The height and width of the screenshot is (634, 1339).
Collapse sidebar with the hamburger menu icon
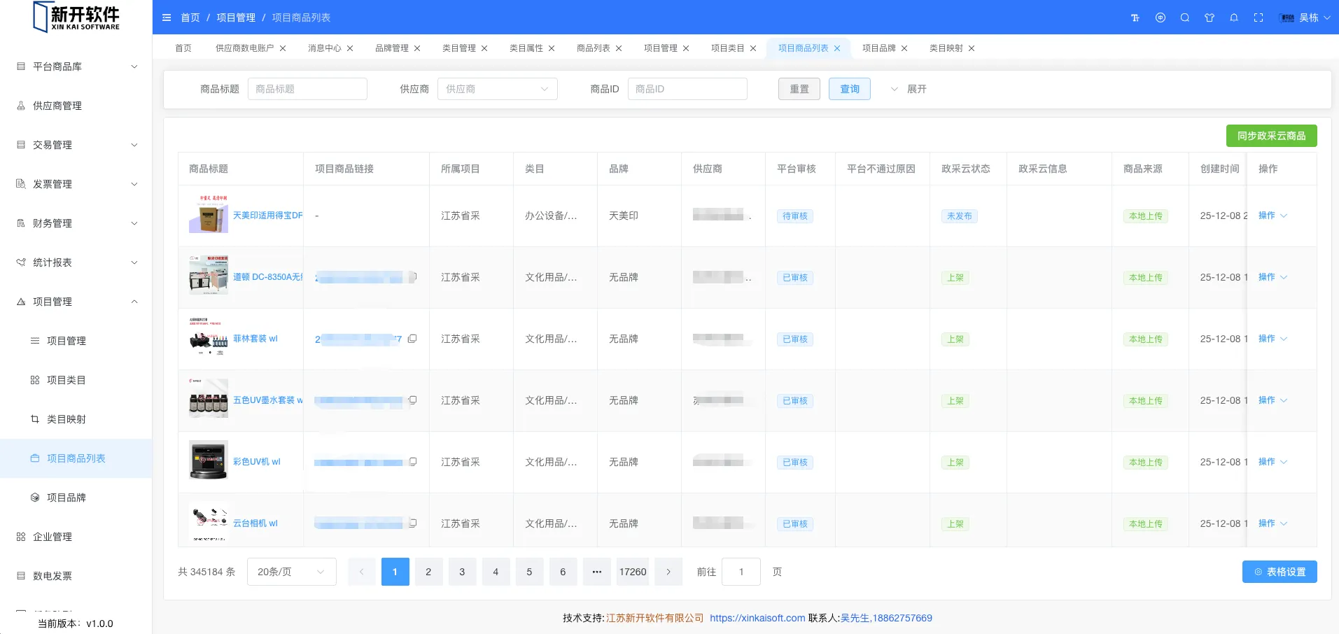coord(167,17)
